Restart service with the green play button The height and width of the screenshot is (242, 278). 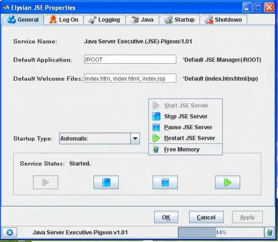coord(227,182)
